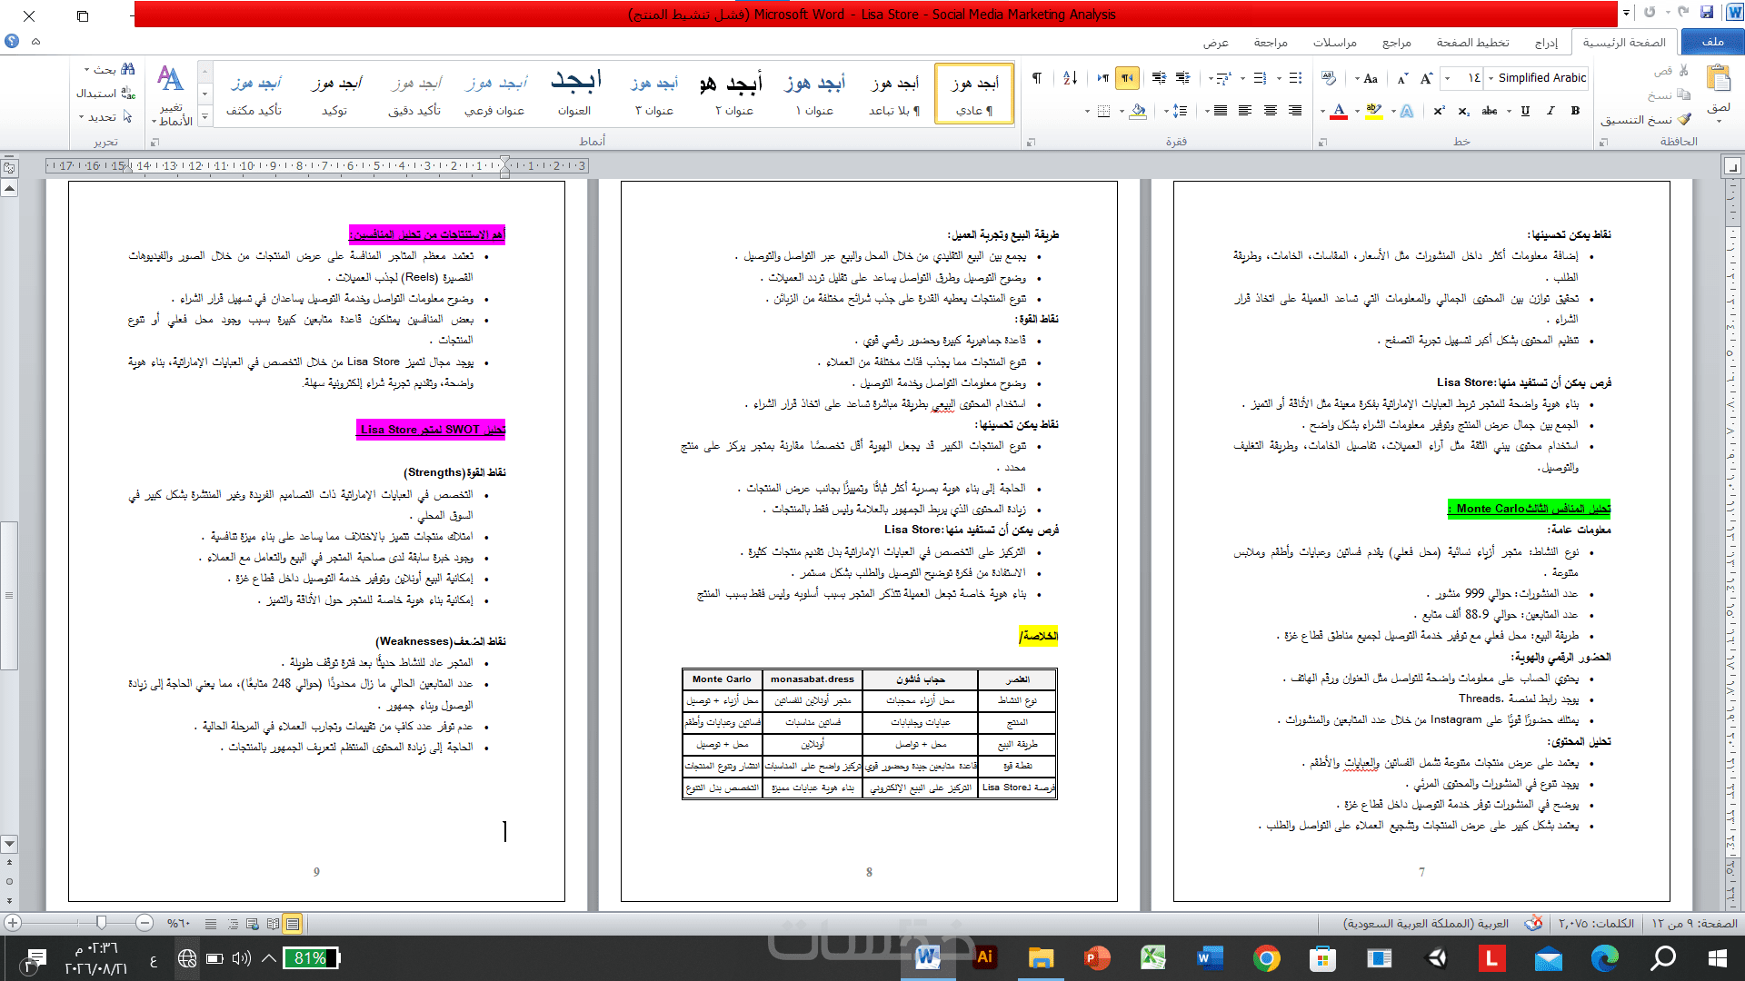Image resolution: width=1745 pixels, height=981 pixels.
Task: Click the Copy (نسخ) button
Action: pos(1669,94)
